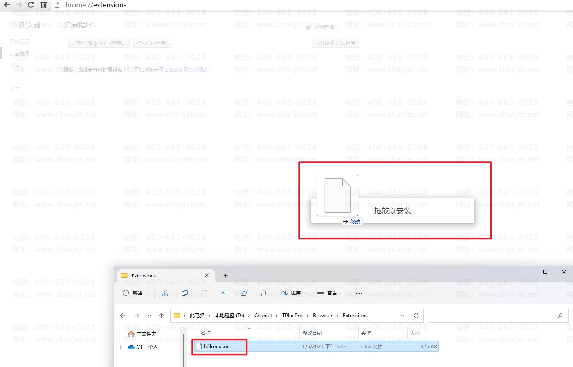Click the trash icon beside reload

[44, 5]
